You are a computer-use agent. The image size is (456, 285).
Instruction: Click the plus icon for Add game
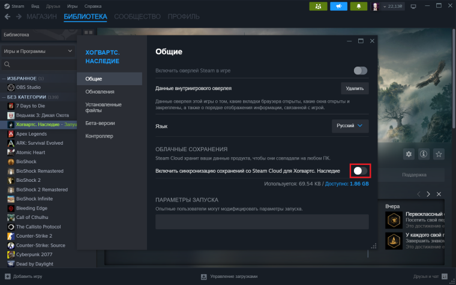tap(8, 277)
